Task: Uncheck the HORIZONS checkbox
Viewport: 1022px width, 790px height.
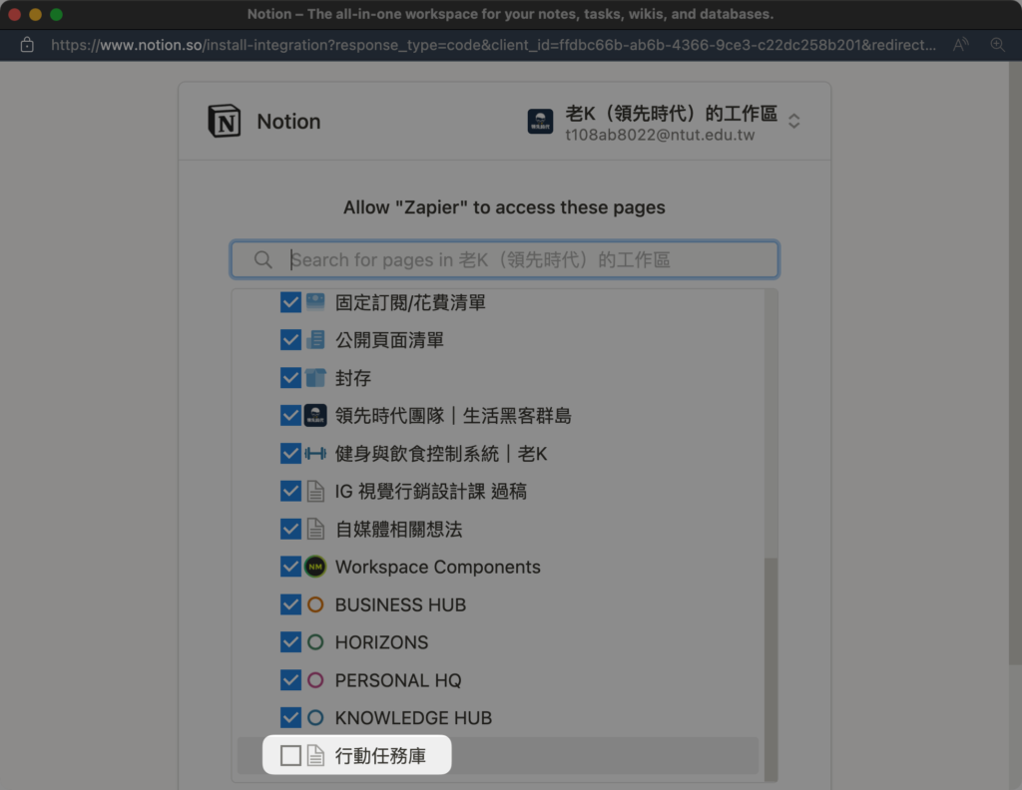Action: click(290, 642)
